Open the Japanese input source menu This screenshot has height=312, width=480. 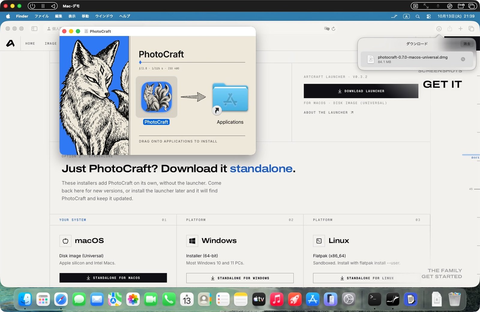[x=406, y=16]
